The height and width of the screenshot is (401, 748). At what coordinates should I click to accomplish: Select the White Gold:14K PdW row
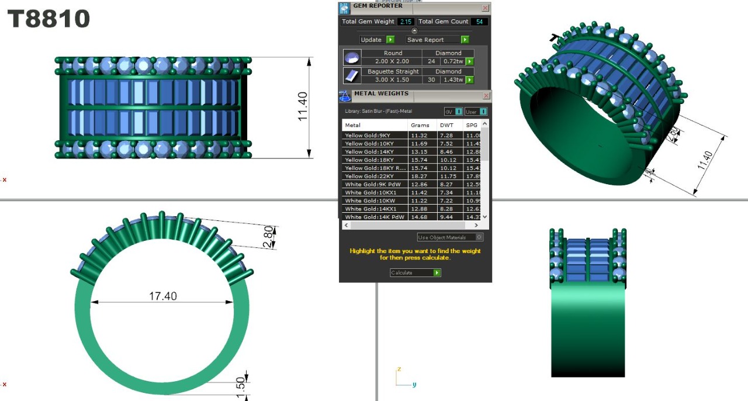pos(411,217)
